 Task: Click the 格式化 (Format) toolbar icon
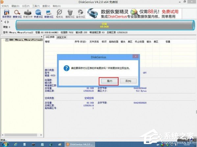point(60,14)
